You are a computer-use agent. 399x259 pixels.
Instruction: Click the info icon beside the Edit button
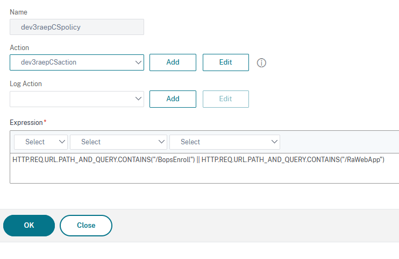[x=262, y=62]
